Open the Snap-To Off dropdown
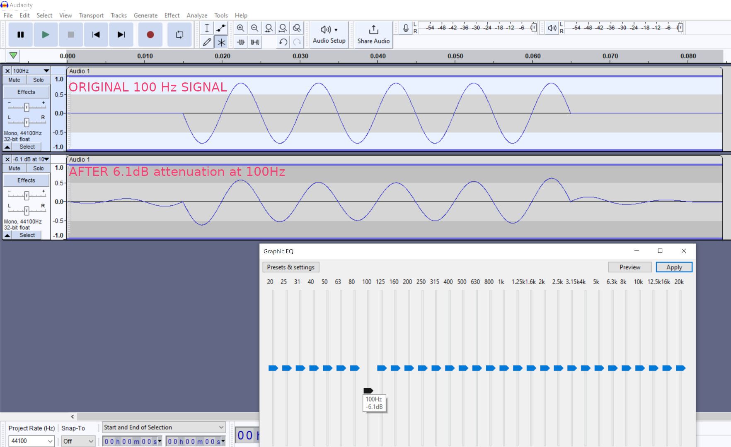Image resolution: width=731 pixels, height=447 pixels. [x=78, y=441]
